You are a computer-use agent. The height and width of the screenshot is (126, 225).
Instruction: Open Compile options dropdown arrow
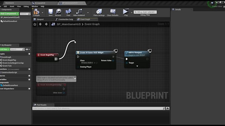[x=42, y=13]
